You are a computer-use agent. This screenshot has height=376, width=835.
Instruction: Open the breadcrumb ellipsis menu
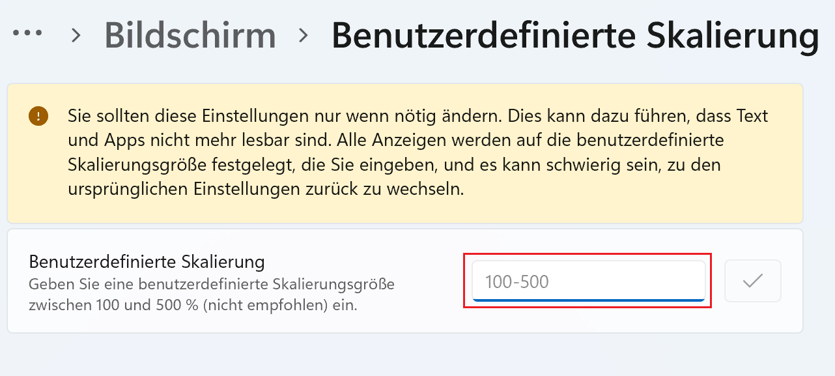27,34
